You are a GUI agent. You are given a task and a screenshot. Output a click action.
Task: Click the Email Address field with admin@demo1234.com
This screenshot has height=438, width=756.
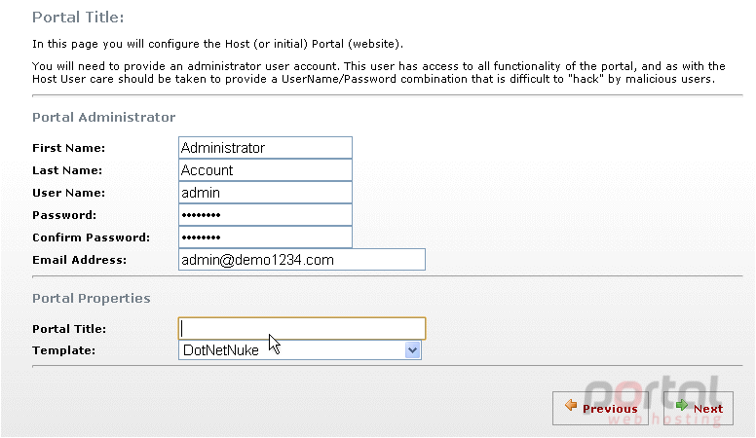(302, 260)
